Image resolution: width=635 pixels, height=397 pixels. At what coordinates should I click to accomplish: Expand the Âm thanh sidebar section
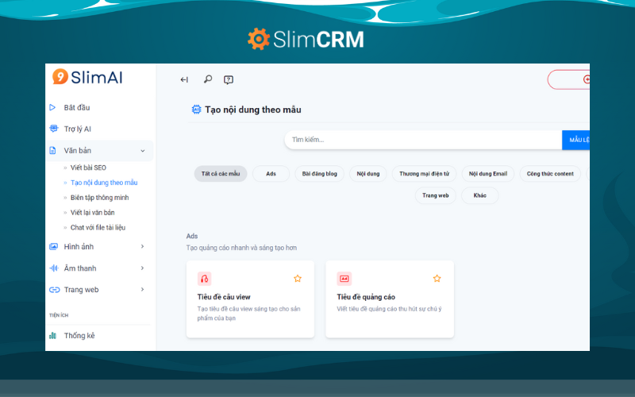tap(143, 268)
